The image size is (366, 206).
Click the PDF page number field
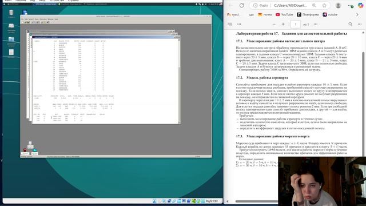click(x=296, y=24)
